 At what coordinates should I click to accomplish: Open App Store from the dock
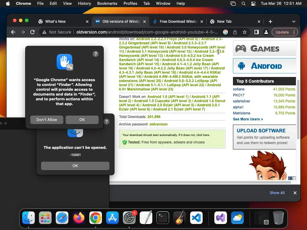click(x=112, y=218)
